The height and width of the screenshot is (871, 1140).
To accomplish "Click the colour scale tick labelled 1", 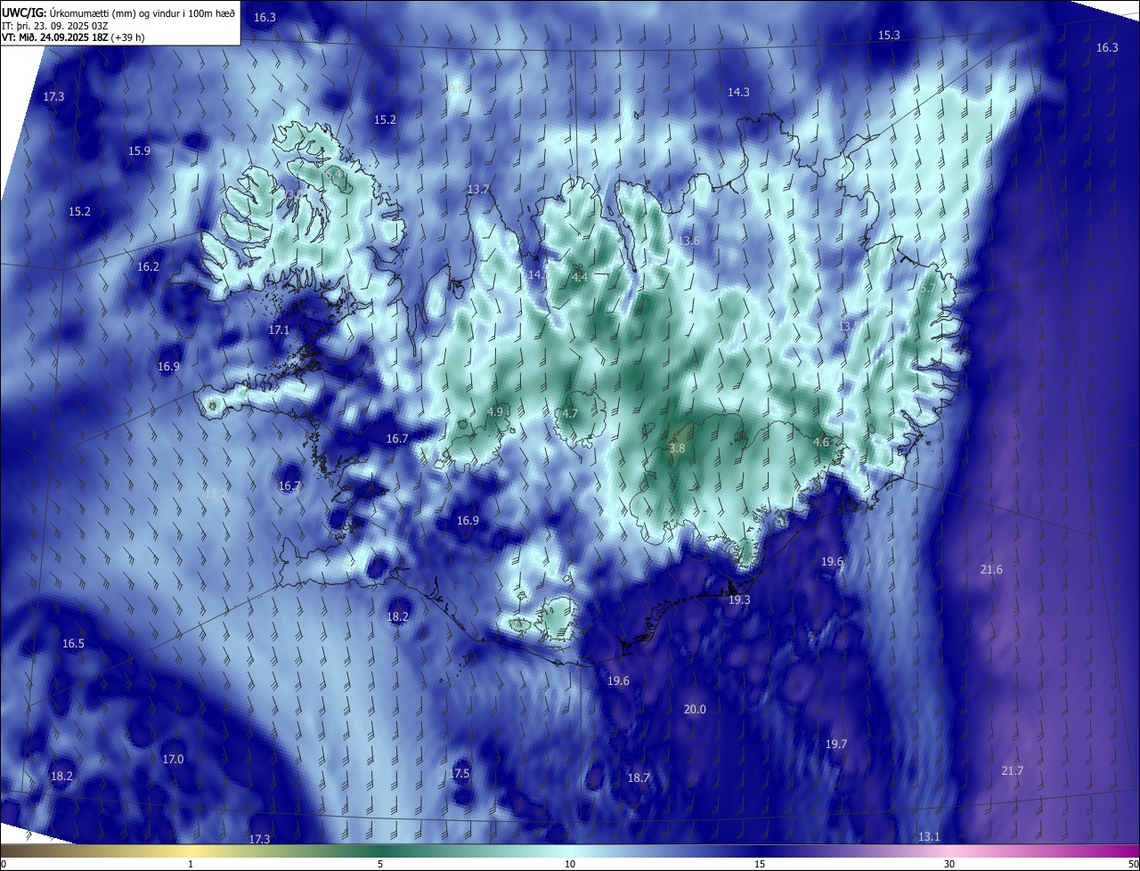I will (191, 864).
